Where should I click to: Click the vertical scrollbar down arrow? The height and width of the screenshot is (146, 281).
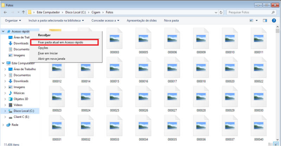coord(277,140)
